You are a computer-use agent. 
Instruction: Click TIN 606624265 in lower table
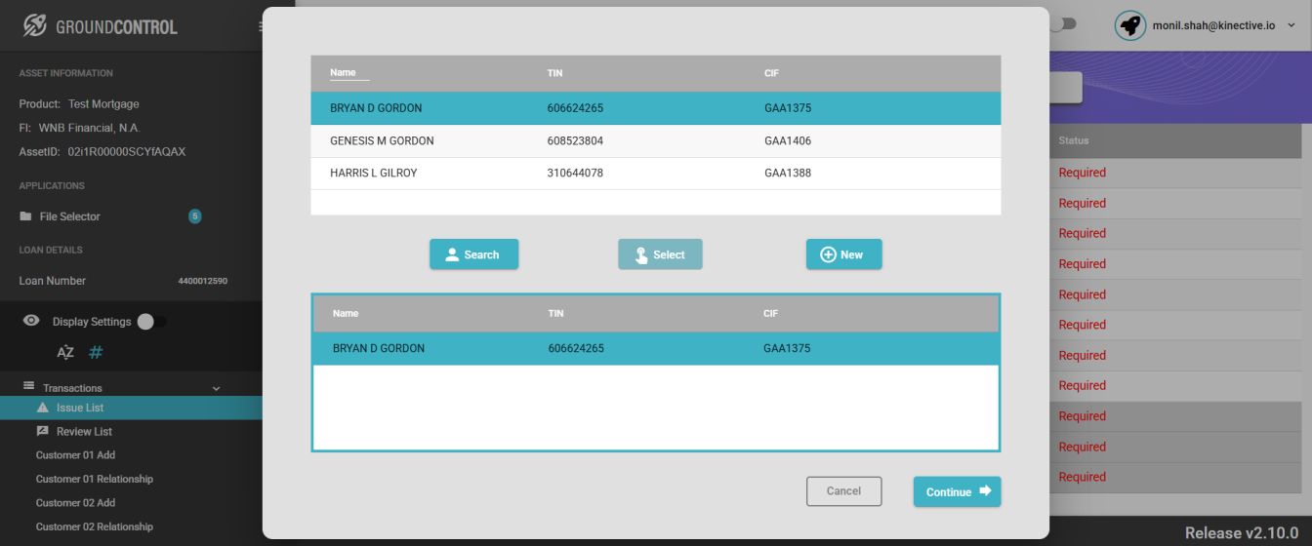click(576, 348)
